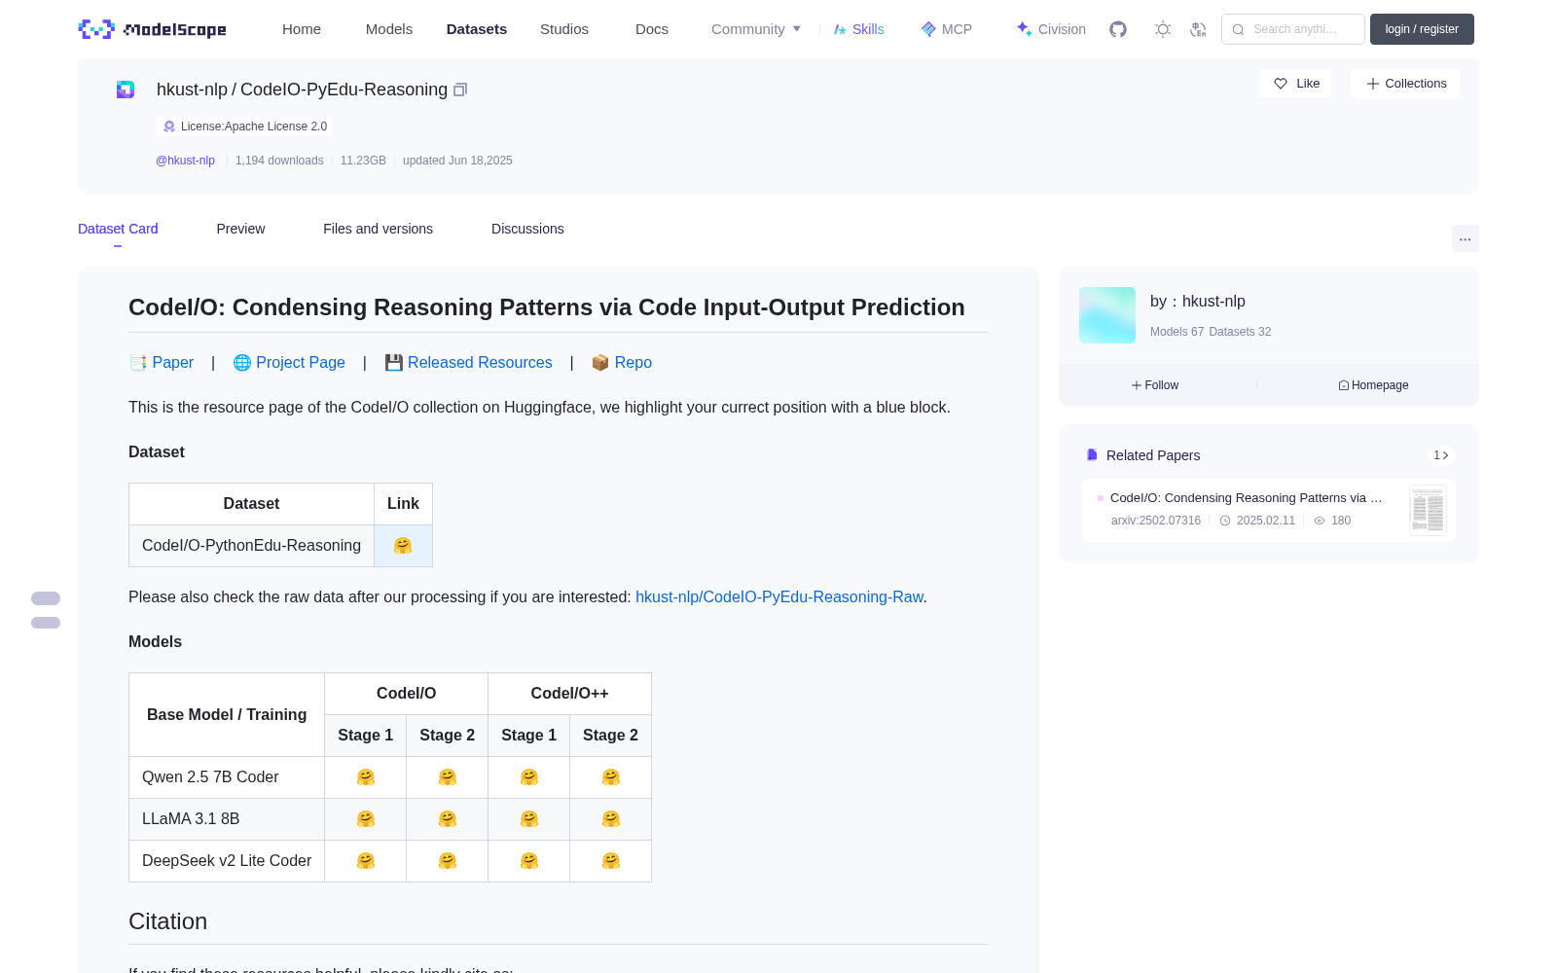
Task: Open the related paper thumbnail image
Action: [1428, 510]
